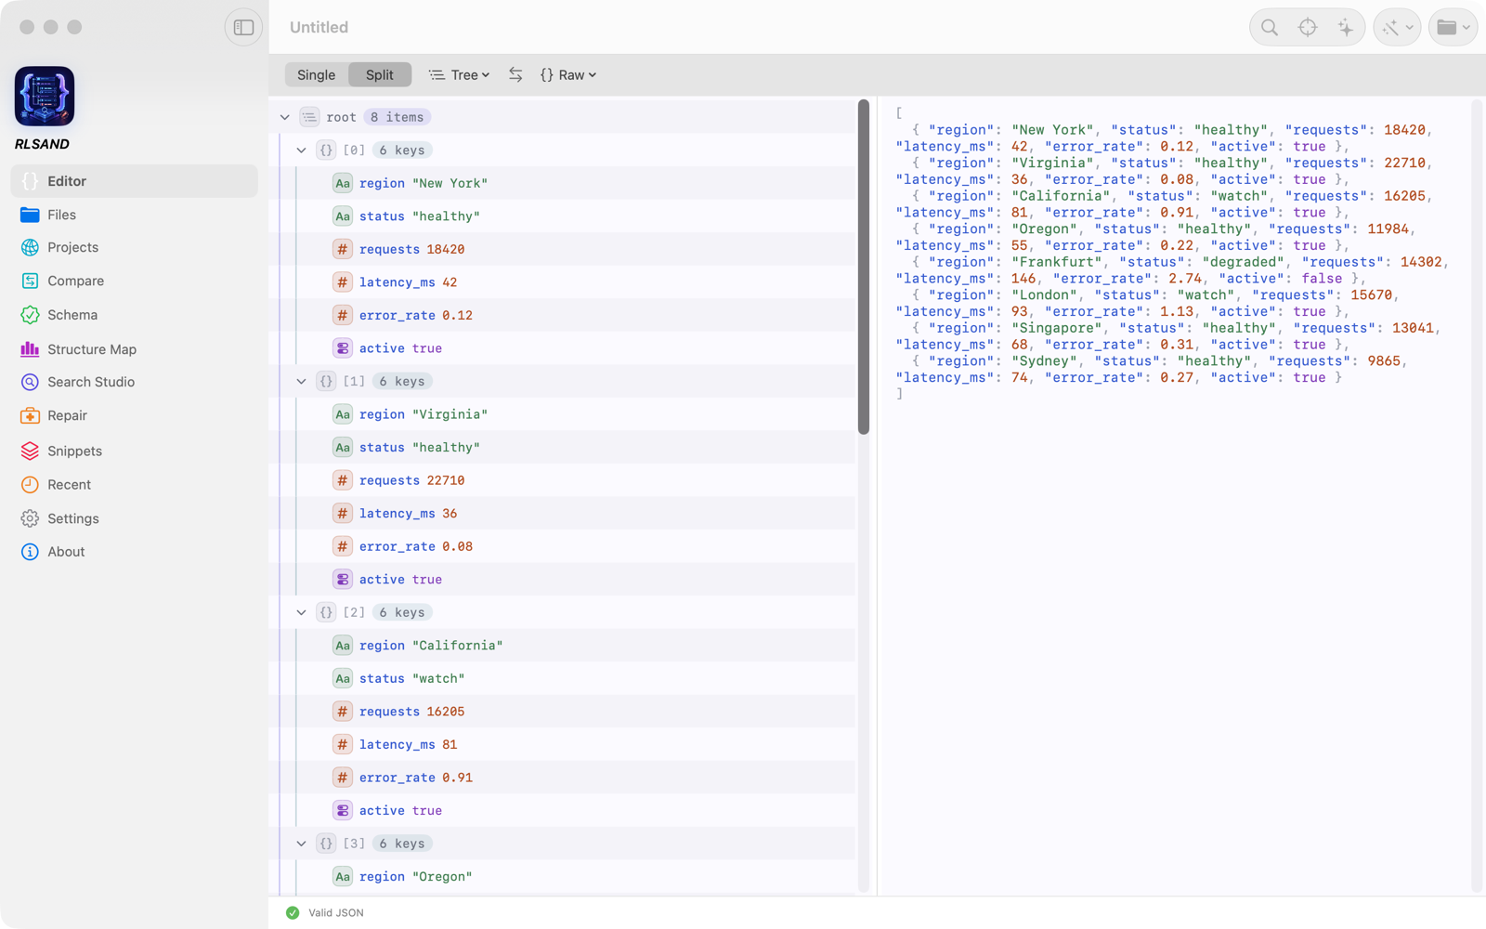1486x929 pixels.
Task: Click the Aa icon beside region "Virginia"
Action: click(x=343, y=414)
